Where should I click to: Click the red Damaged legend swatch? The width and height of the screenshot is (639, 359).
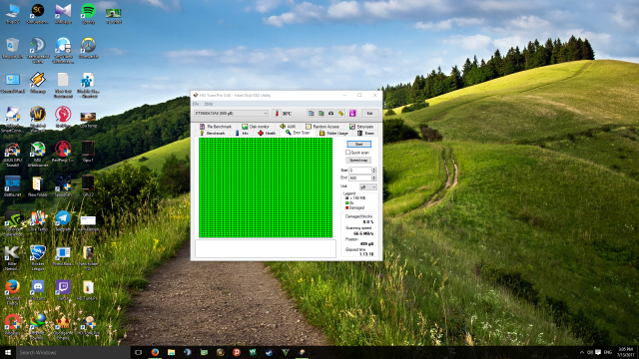(346, 207)
